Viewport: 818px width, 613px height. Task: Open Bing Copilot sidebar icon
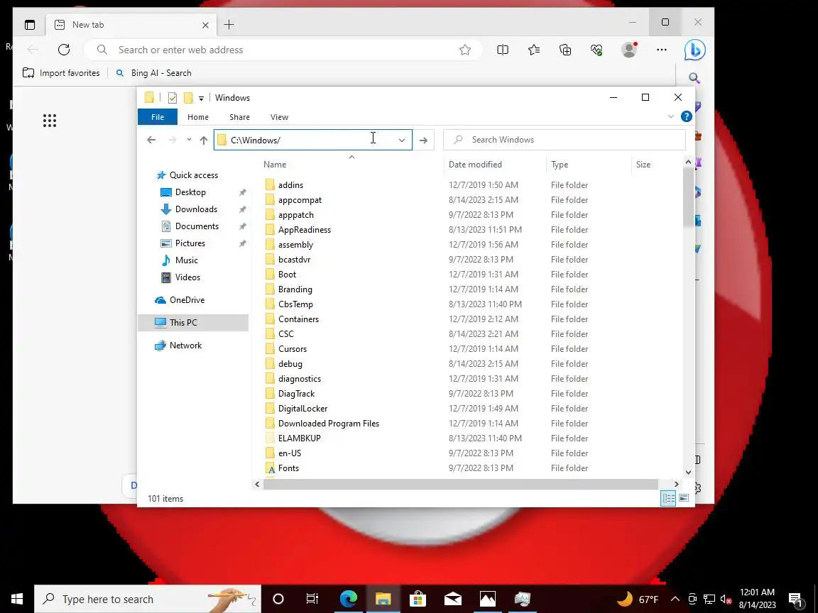pos(695,50)
